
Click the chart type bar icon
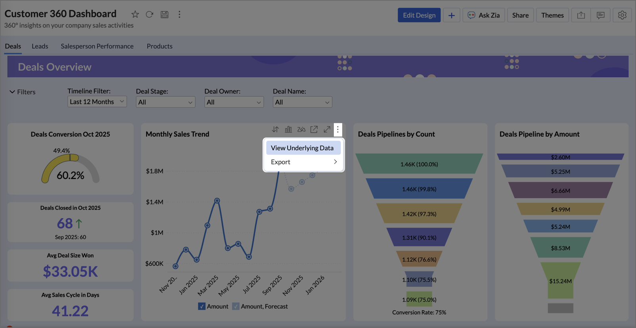(x=288, y=130)
